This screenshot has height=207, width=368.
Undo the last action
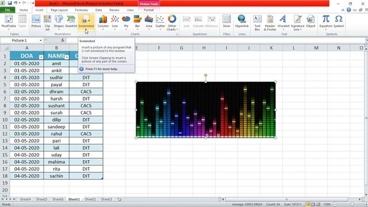pos(16,3)
